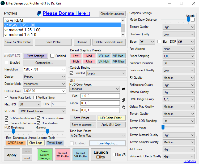Apply the Low graphics preset
The height and width of the screenshot is (164, 199).
click(76, 56)
